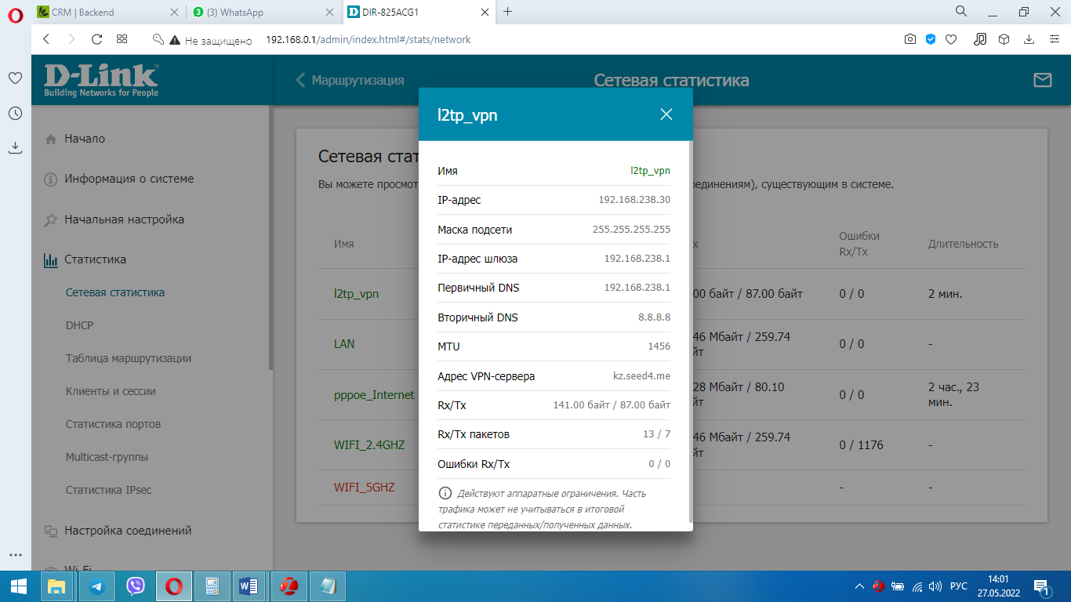Open the DHCP statistics page

[79, 325]
